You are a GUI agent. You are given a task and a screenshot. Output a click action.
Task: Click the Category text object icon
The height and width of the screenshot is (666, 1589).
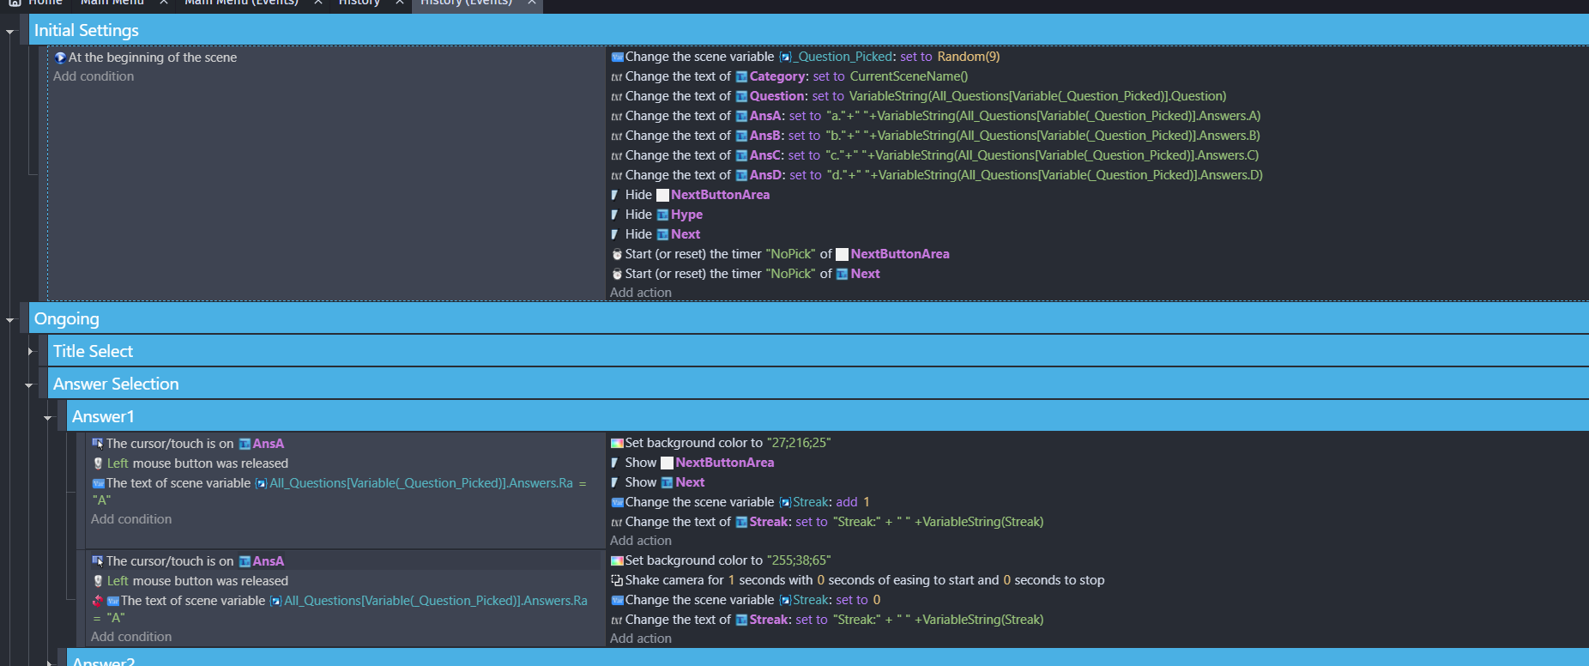tap(741, 76)
